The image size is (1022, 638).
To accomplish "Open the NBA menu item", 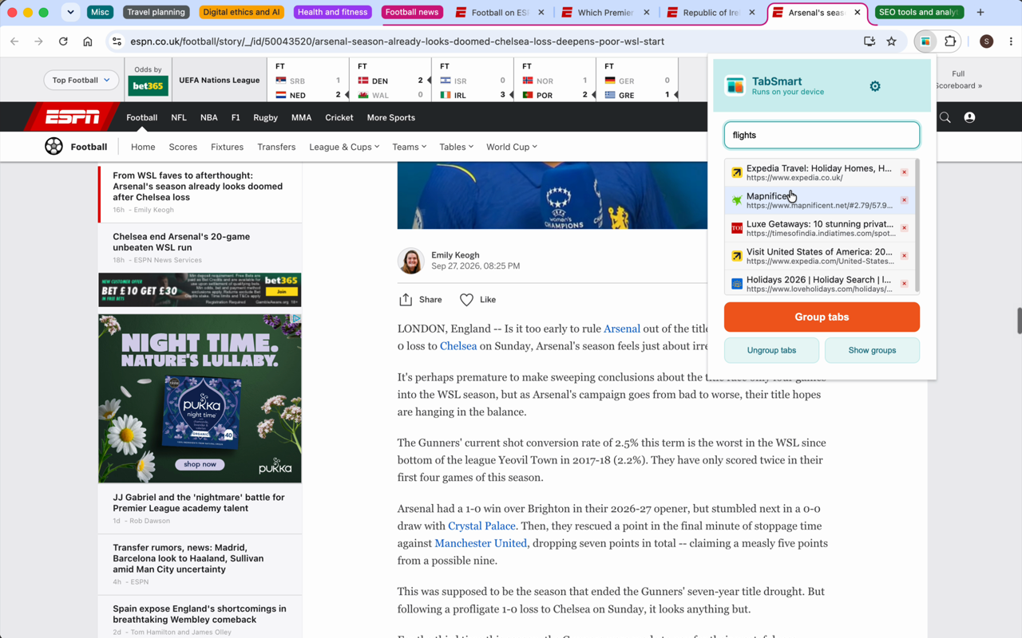I will (x=209, y=117).
